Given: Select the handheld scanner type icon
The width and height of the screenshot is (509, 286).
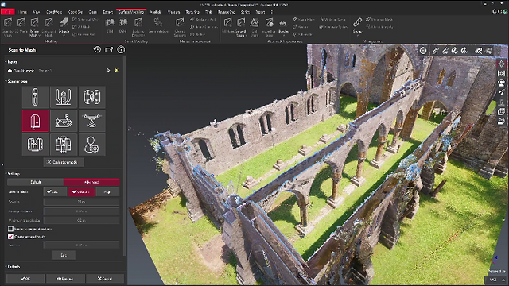Looking at the screenshot, I should pyautogui.click(x=35, y=97).
